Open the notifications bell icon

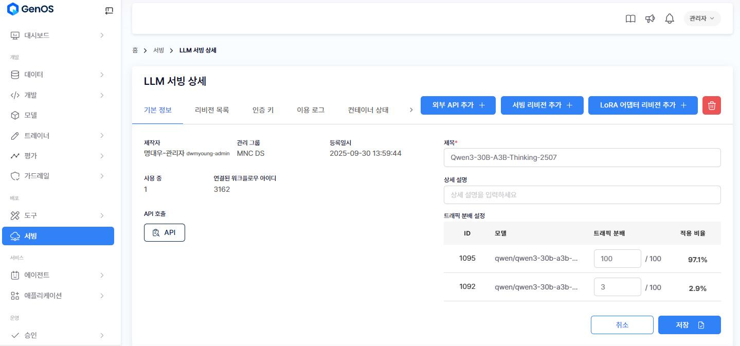670,19
